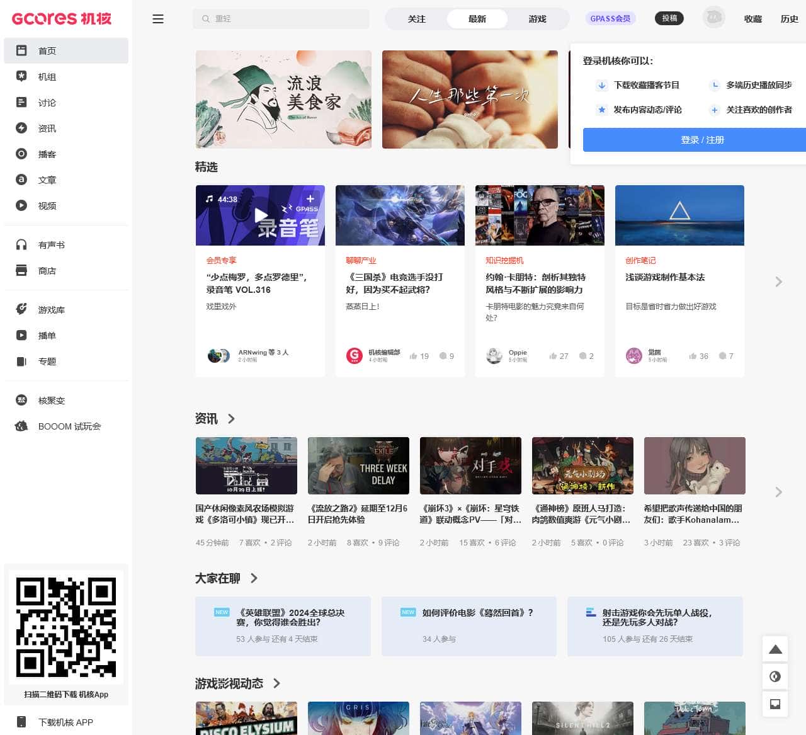Expand 资讯 section with chevron arrow
The height and width of the screenshot is (735, 806).
click(231, 419)
